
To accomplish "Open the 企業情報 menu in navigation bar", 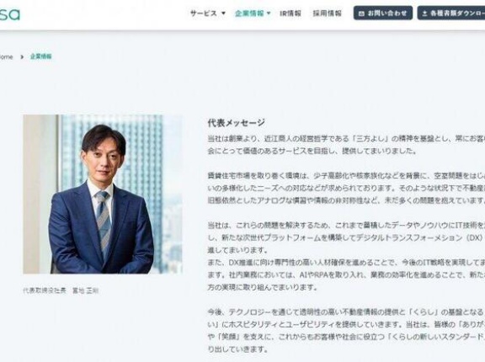I will (249, 13).
